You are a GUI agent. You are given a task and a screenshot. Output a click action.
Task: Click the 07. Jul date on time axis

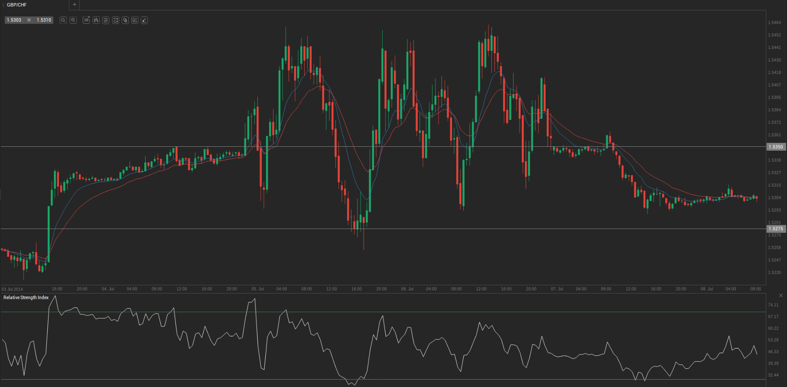click(557, 289)
